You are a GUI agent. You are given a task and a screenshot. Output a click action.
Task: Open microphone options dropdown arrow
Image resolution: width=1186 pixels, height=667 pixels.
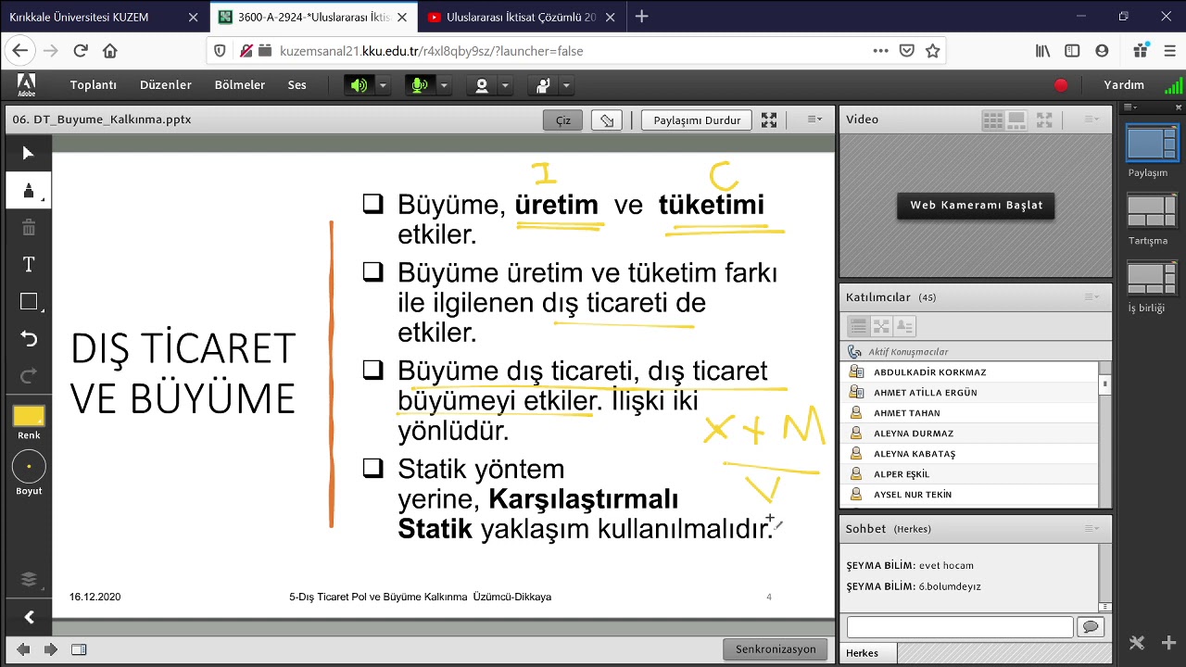click(x=444, y=85)
